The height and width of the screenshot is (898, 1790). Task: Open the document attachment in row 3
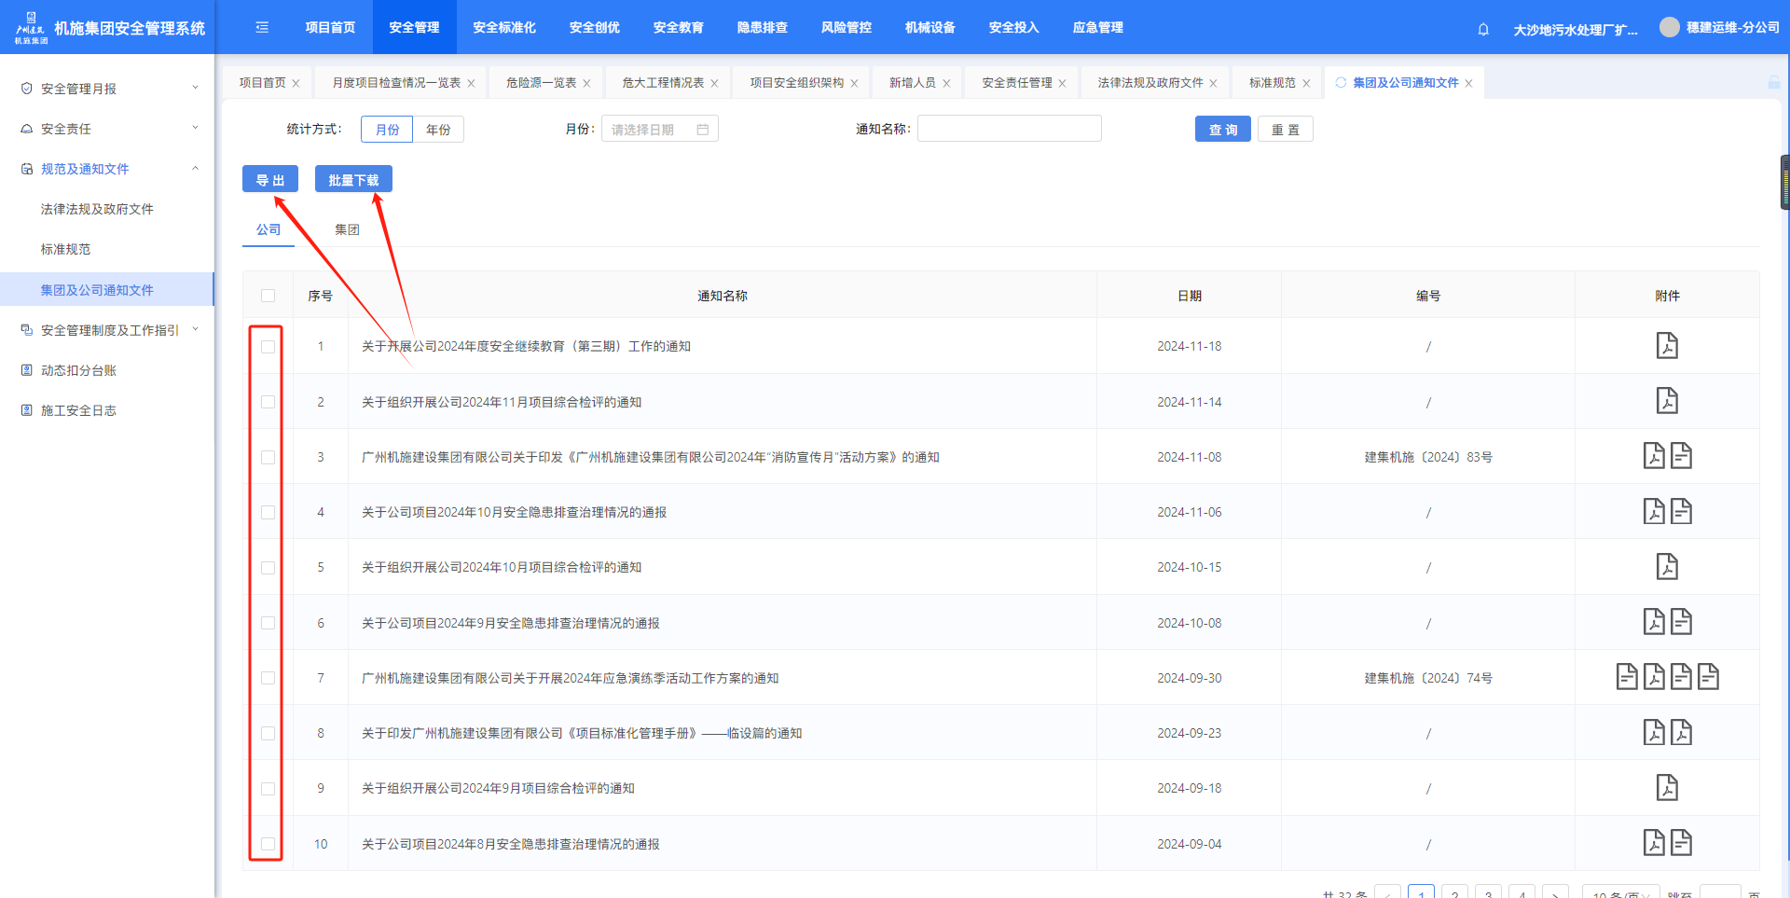[x=1680, y=457]
